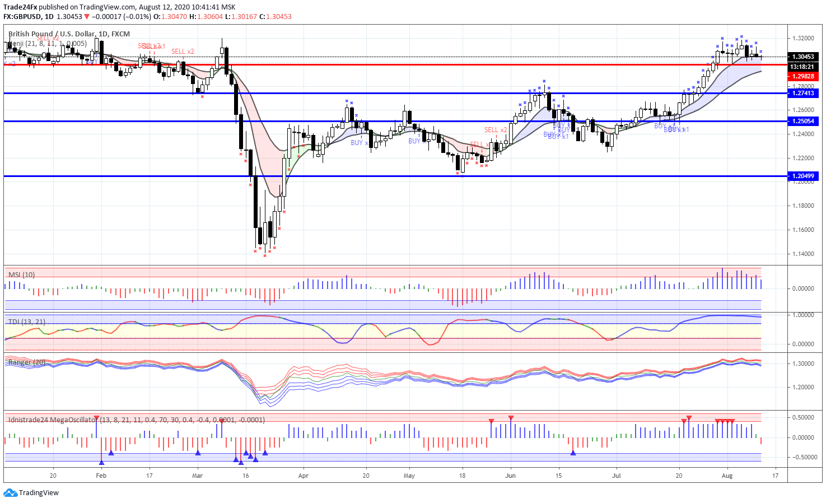The height and width of the screenshot is (503, 826).
Task: Click the Jun label on the time axis
Action: [510, 476]
